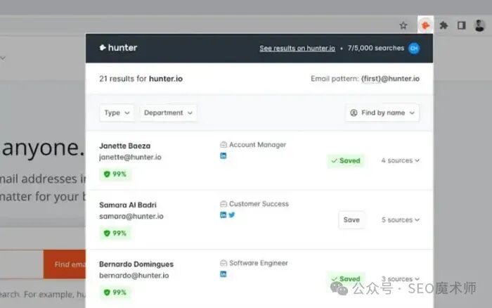Open the Find by name dropdown
This screenshot has height=308, width=492.
[x=382, y=113]
